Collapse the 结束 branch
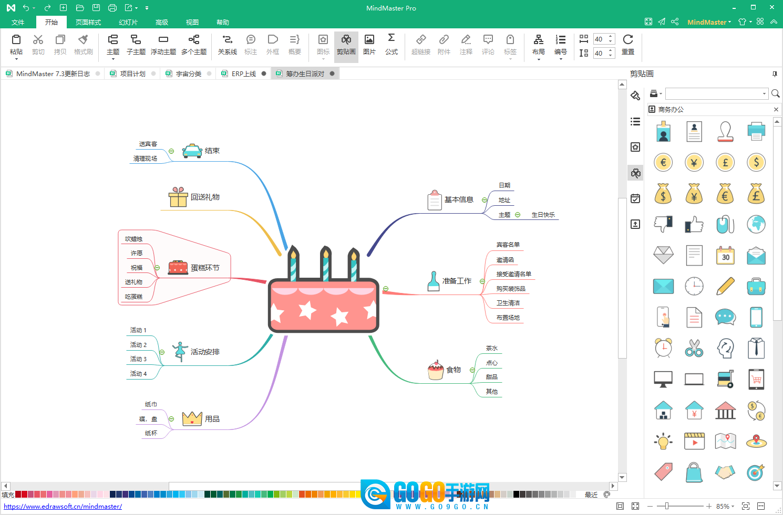Screen dimensions: 783x515 point(171,151)
